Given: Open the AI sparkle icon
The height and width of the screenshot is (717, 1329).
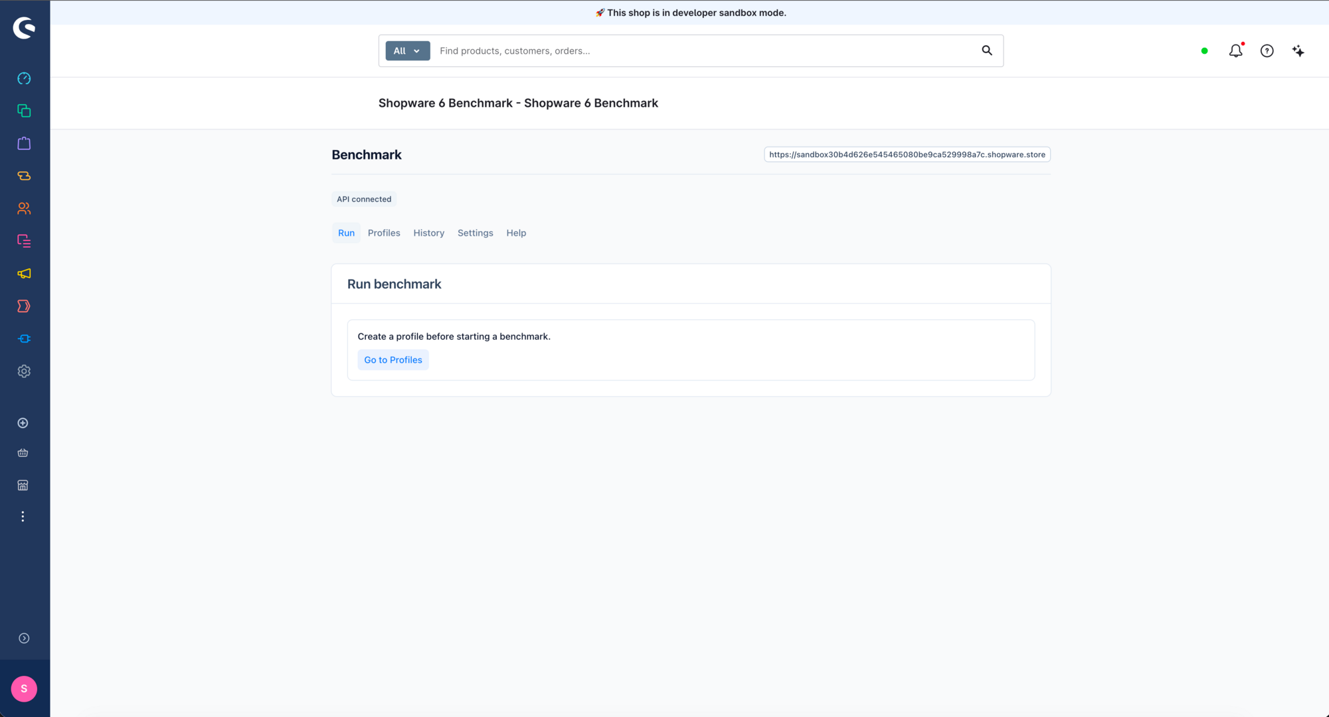Looking at the screenshot, I should (1298, 50).
